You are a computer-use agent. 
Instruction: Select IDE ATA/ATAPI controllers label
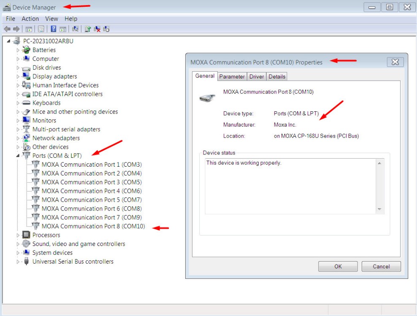(x=67, y=94)
